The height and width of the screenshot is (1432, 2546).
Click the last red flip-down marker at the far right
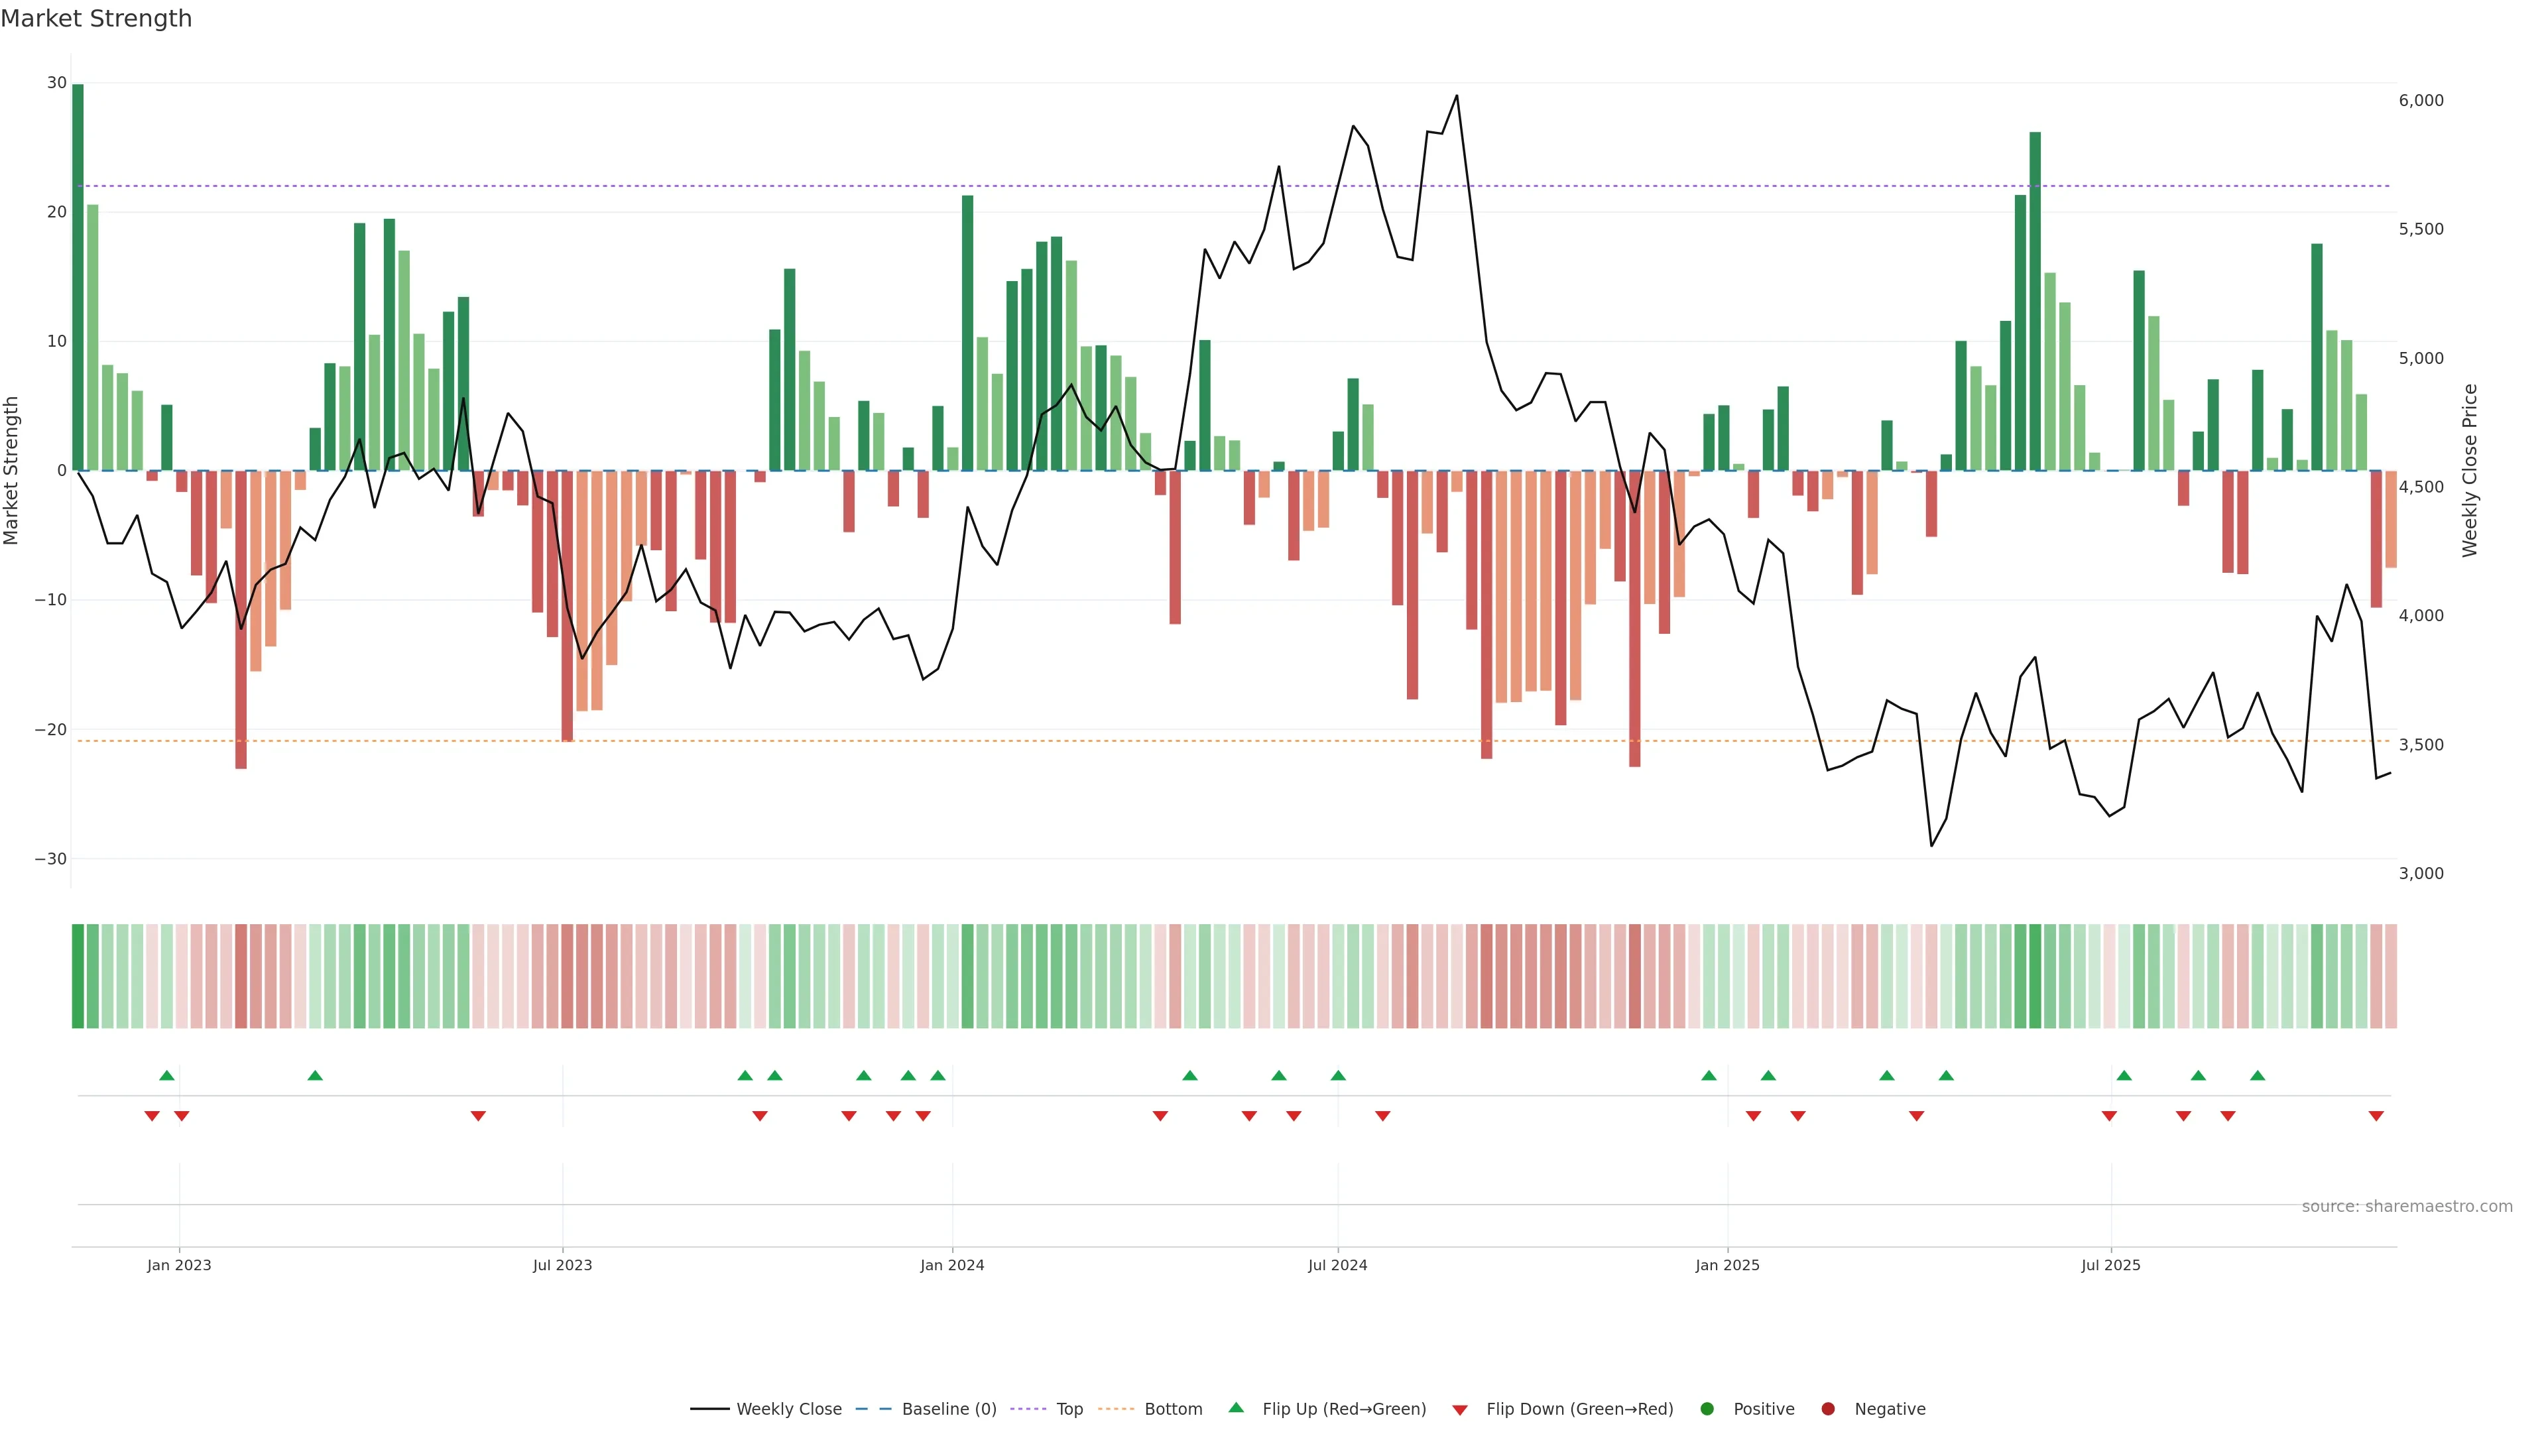coord(2376,1116)
